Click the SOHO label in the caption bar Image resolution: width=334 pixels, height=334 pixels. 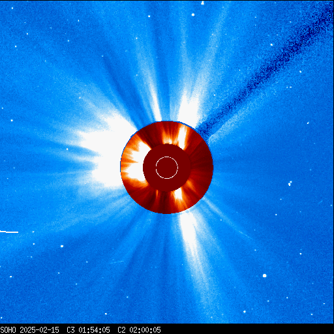pyautogui.click(x=8, y=330)
